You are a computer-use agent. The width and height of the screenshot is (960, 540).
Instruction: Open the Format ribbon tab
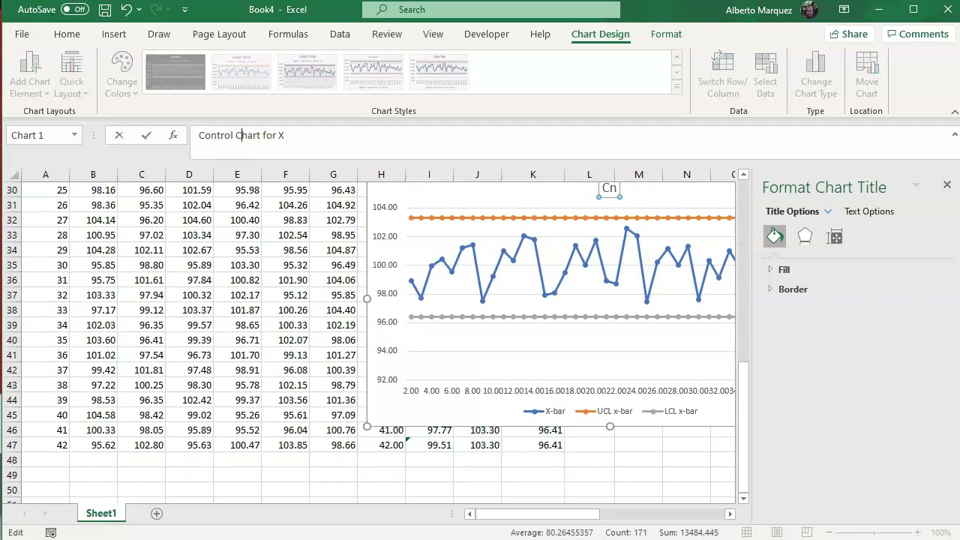666,34
